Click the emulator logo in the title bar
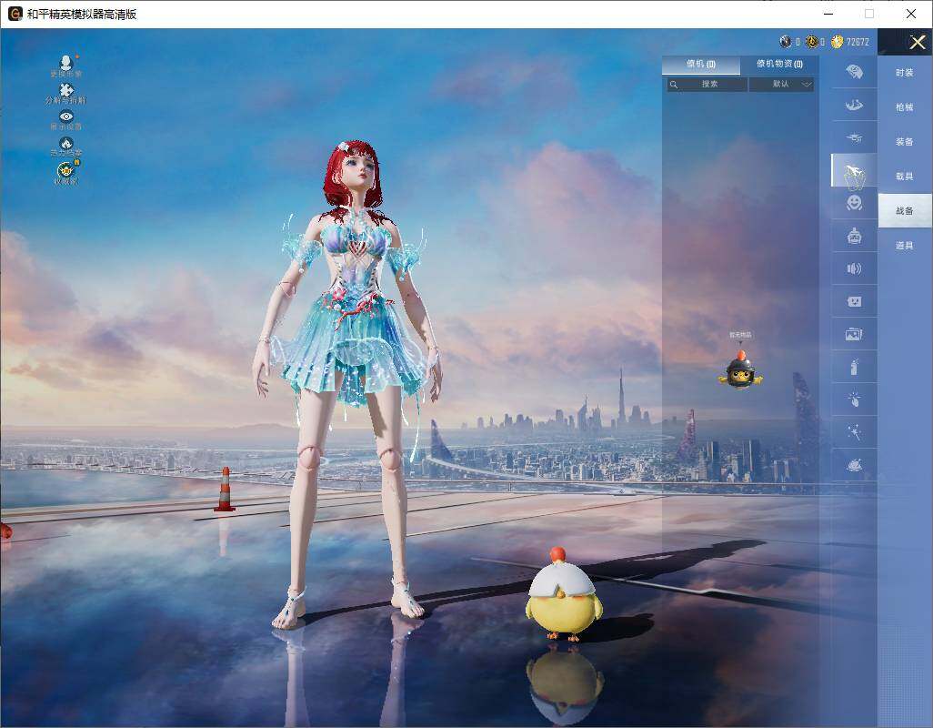The image size is (933, 728). tap(15, 14)
